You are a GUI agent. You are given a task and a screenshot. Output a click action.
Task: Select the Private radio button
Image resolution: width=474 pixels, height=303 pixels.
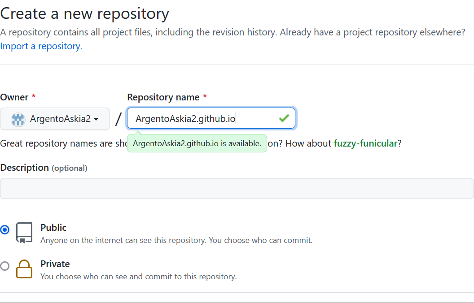click(5, 266)
